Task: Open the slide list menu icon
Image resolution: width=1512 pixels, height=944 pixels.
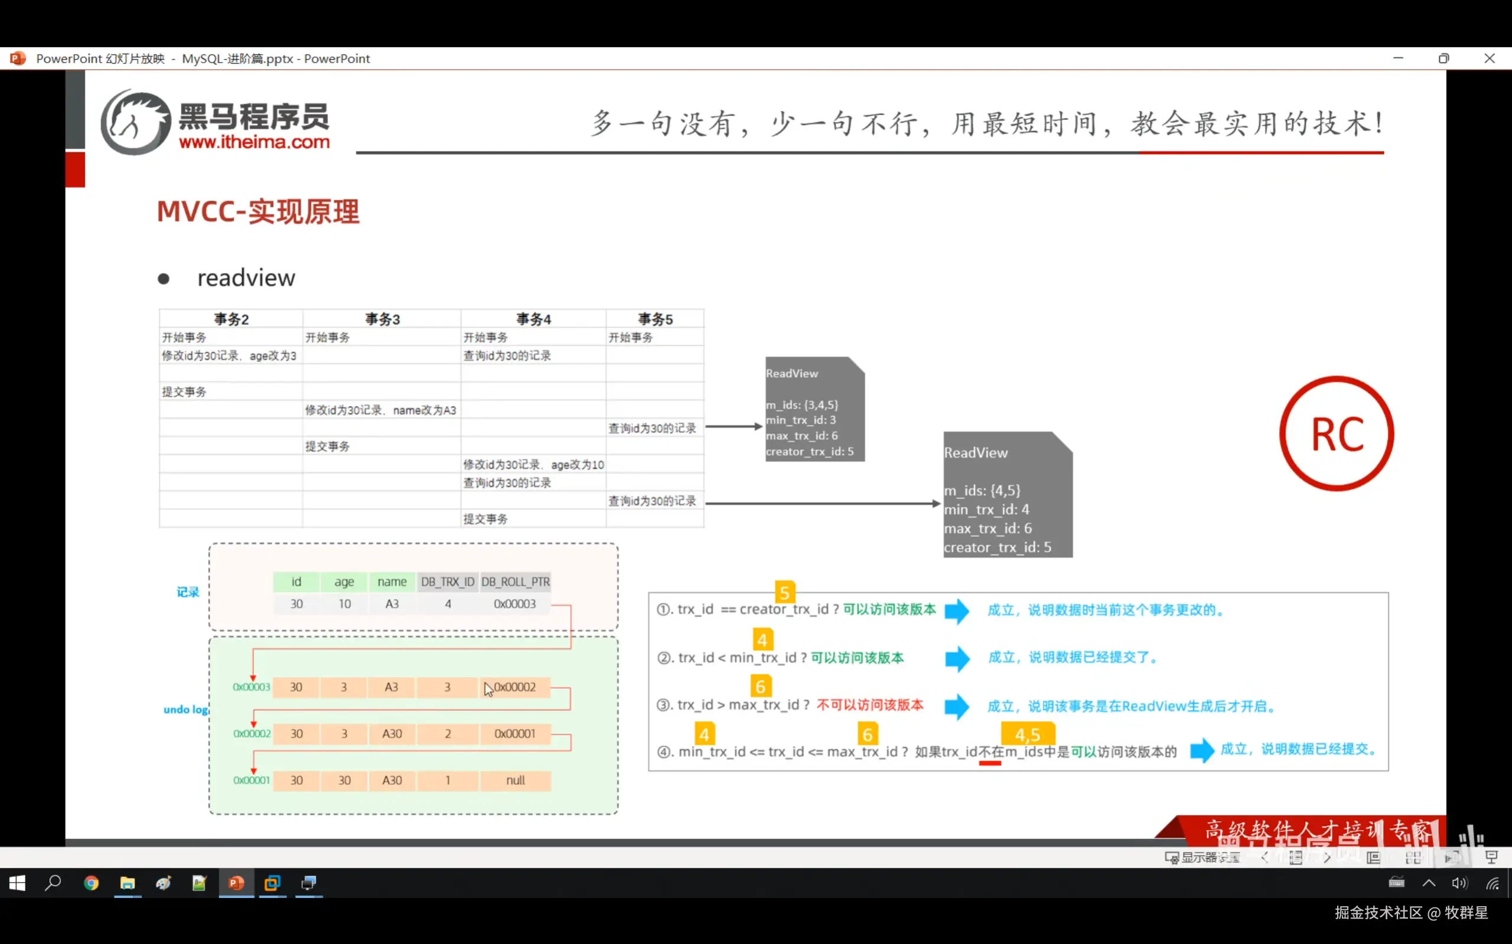Action: pos(1296,857)
